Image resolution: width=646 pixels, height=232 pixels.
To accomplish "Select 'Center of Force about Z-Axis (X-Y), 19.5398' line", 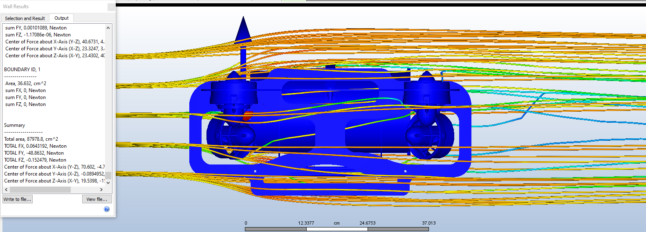I will tap(54, 181).
